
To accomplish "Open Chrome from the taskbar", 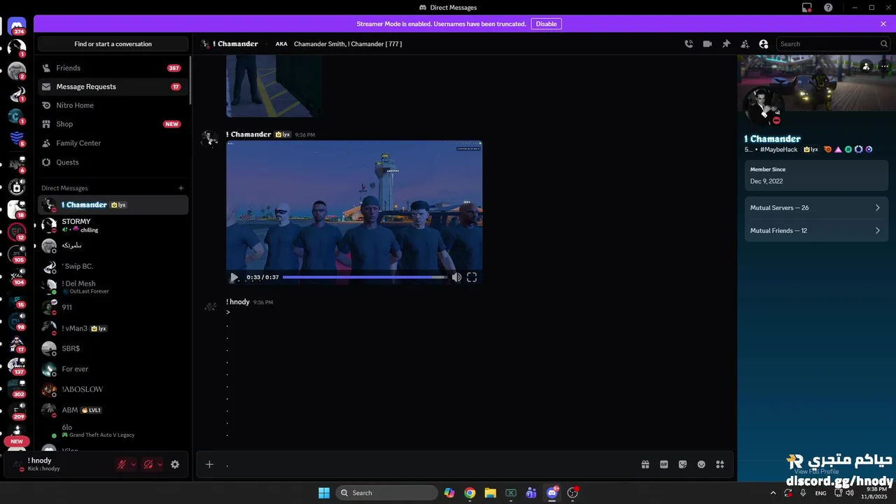I will coord(470,493).
